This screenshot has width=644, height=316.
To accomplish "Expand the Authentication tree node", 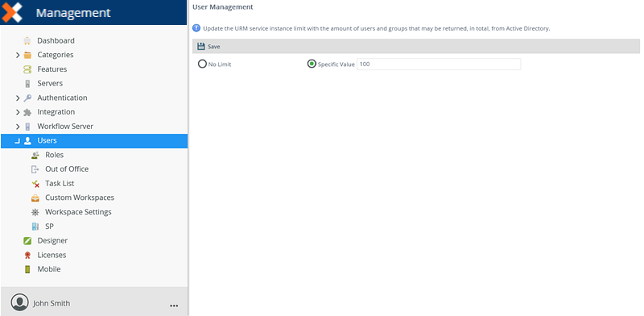I will [x=18, y=98].
